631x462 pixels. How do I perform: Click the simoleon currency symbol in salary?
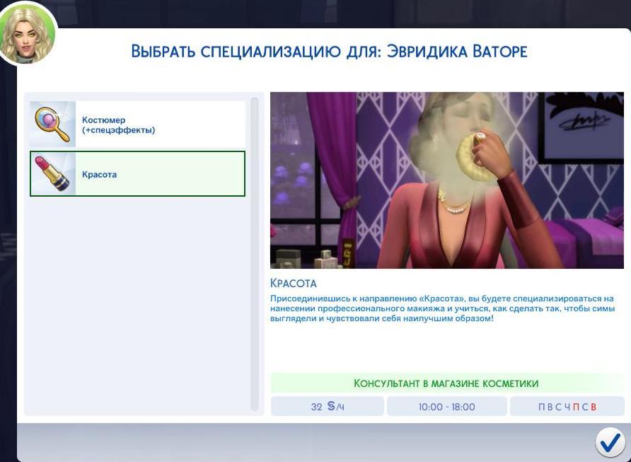tap(331, 406)
